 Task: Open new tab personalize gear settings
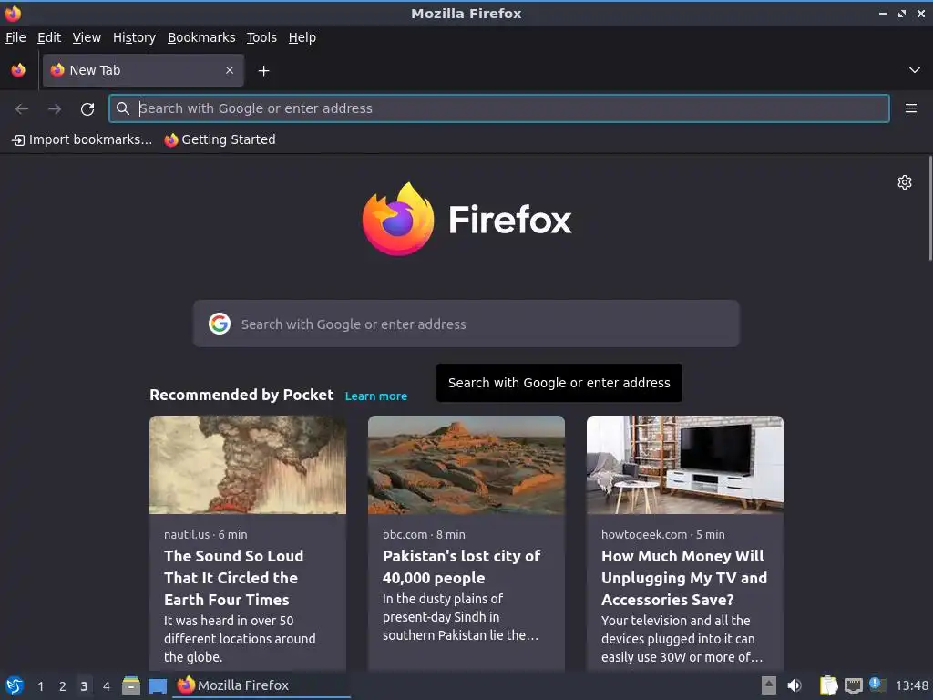point(905,182)
